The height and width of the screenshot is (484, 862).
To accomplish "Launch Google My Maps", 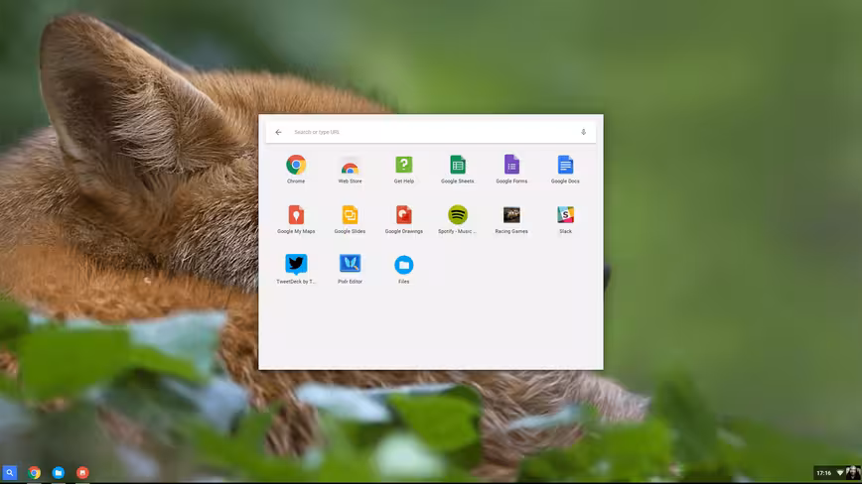I will [296, 215].
